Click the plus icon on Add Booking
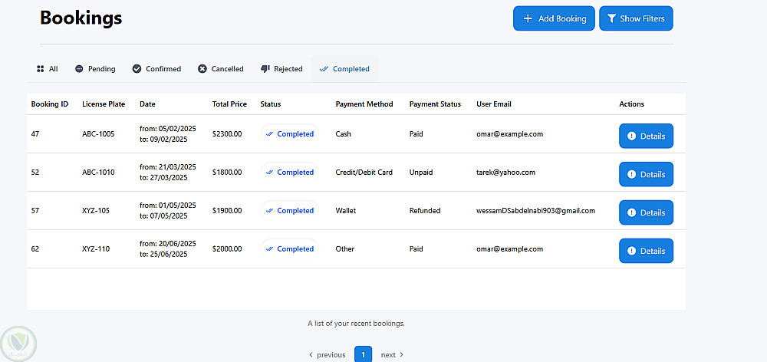Viewport: 767px width, 362px height. (x=528, y=18)
